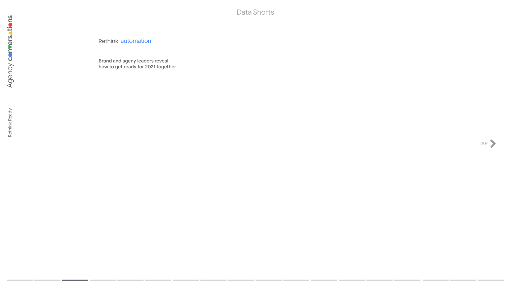Click the Brand and agency leaders subtitle
Image resolution: width=511 pixels, height=287 pixels.
tap(137, 64)
